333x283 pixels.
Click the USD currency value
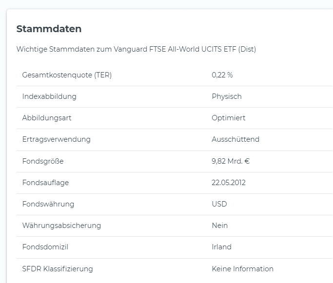point(219,204)
